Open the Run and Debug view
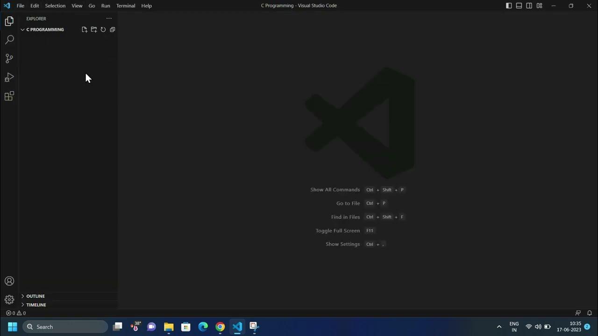 [x=9, y=77]
